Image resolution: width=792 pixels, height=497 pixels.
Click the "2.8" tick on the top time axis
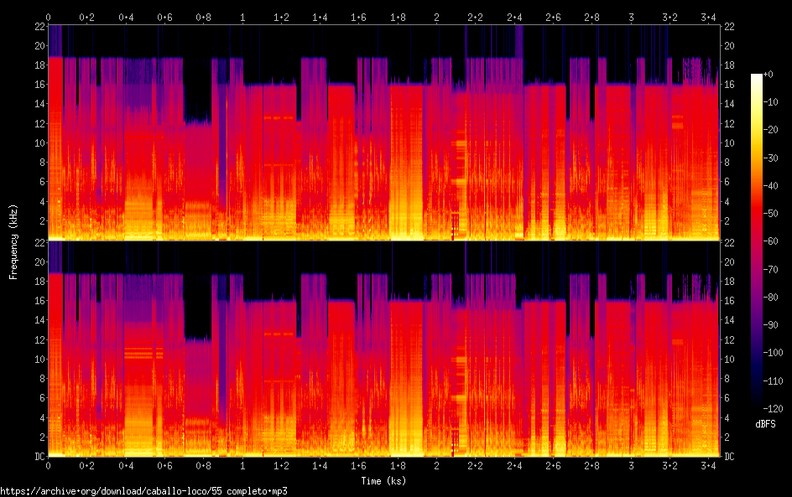pyautogui.click(x=592, y=17)
